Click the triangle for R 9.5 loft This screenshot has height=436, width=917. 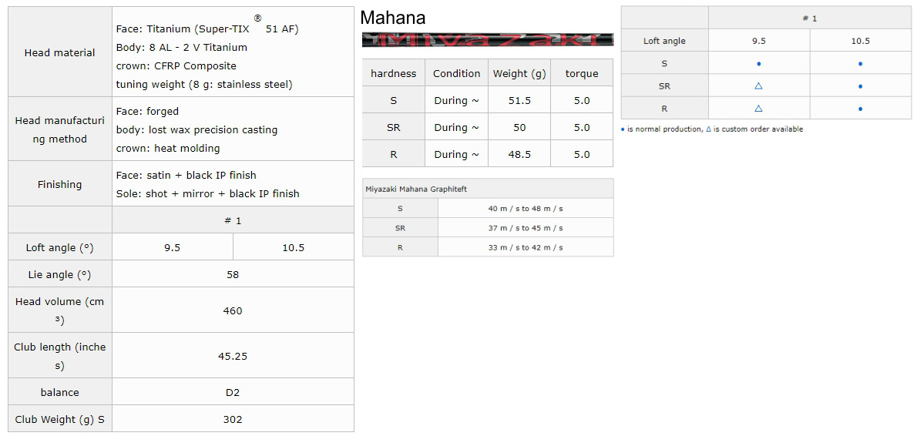click(758, 108)
